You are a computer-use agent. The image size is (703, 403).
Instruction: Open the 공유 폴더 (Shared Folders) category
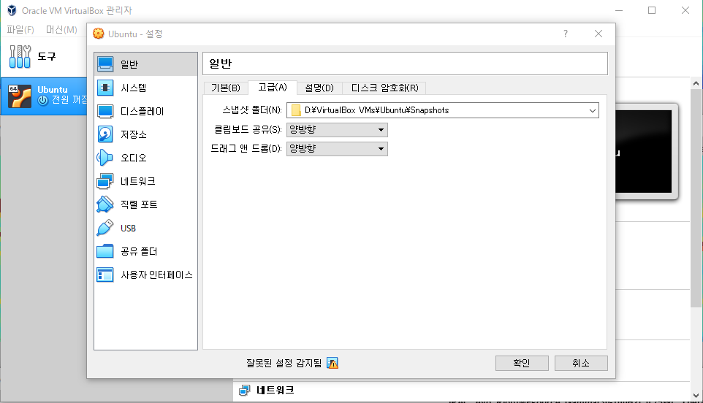(145, 251)
